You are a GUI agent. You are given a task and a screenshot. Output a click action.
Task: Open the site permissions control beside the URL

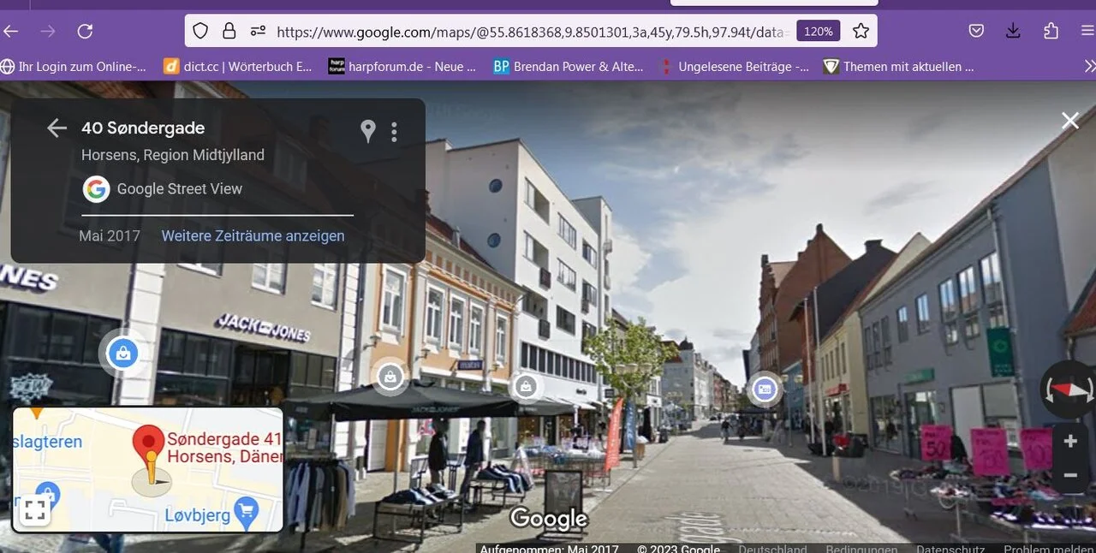(258, 31)
